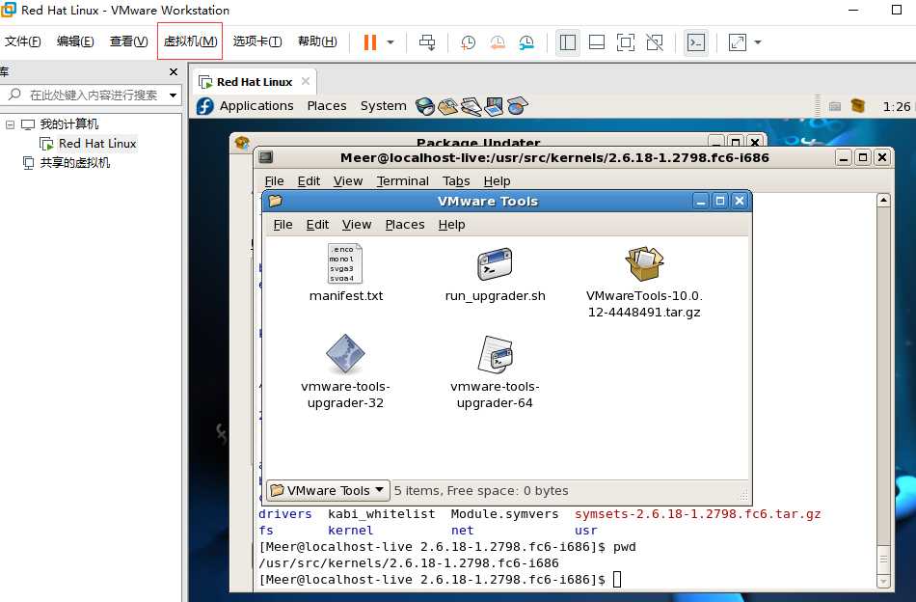Select 我的计算机 in the library

[x=68, y=123]
